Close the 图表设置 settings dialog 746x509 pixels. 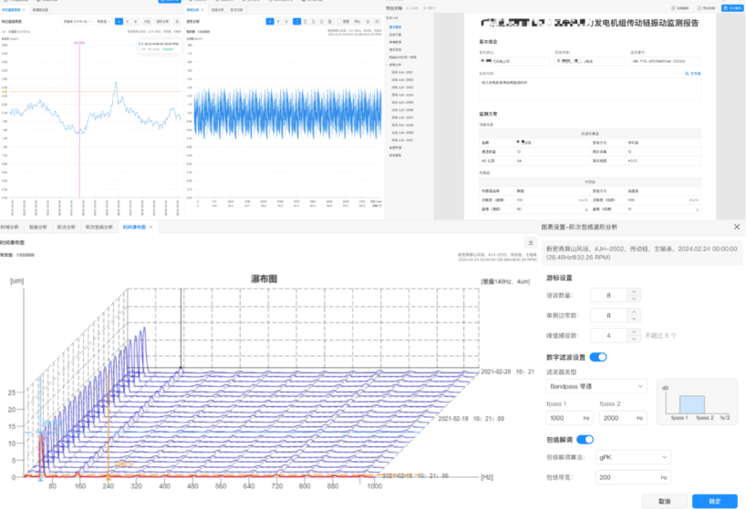pos(737,227)
